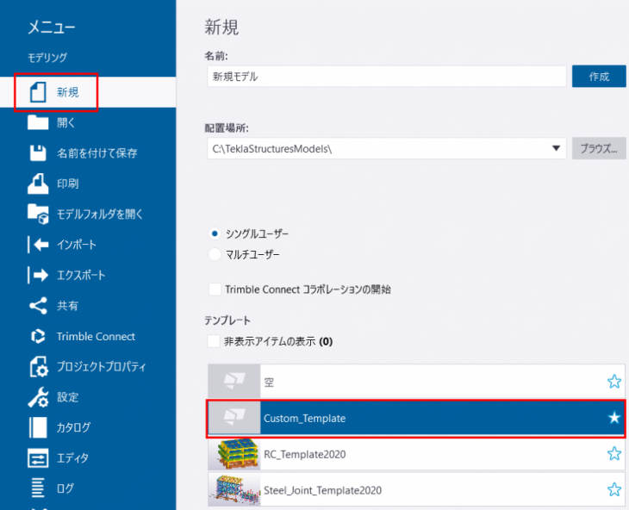Favorite the 空 template star
This screenshot has width=629, height=510.
coord(614,382)
